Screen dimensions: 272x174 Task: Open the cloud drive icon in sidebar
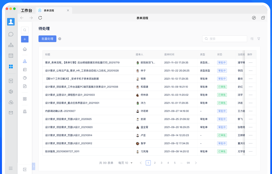click(11, 102)
